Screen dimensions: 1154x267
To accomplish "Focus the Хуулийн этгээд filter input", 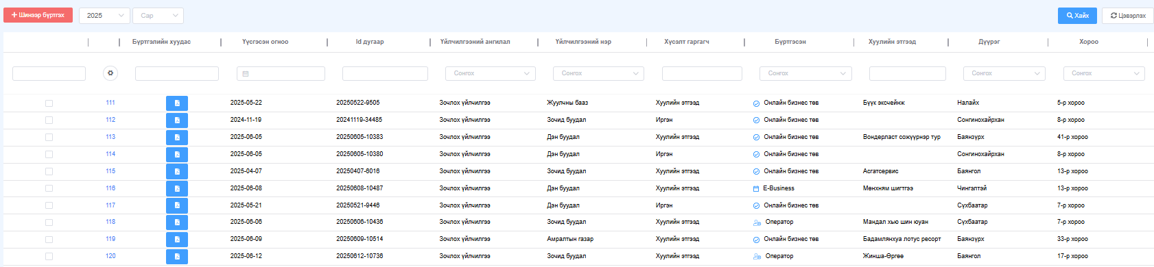I will 908,73.
